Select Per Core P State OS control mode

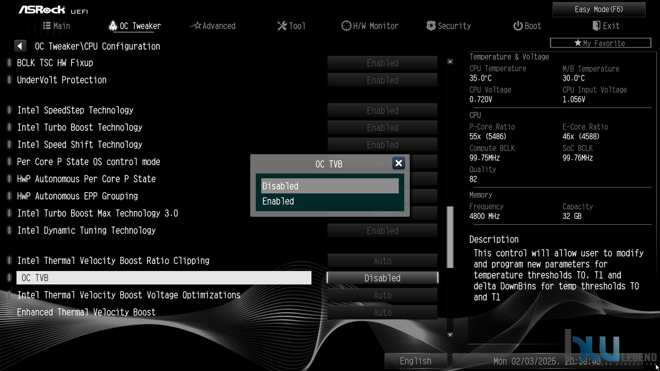(x=88, y=162)
